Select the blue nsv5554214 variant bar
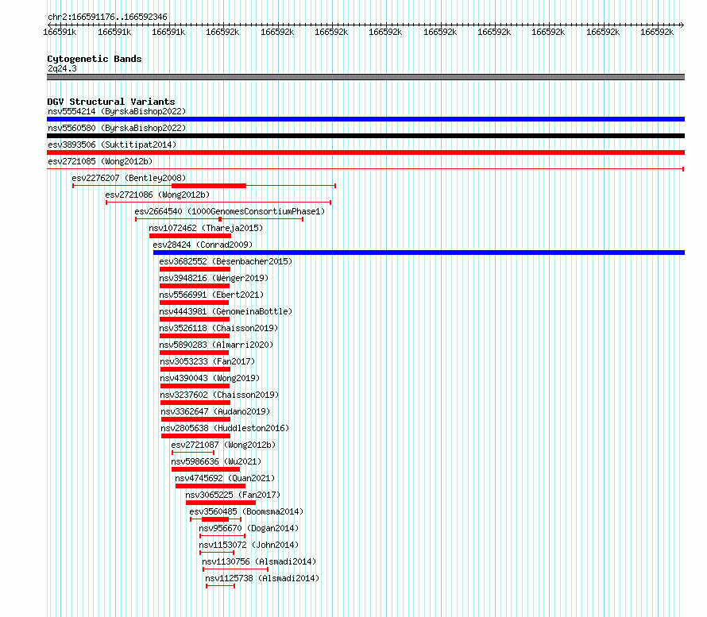 click(x=365, y=119)
